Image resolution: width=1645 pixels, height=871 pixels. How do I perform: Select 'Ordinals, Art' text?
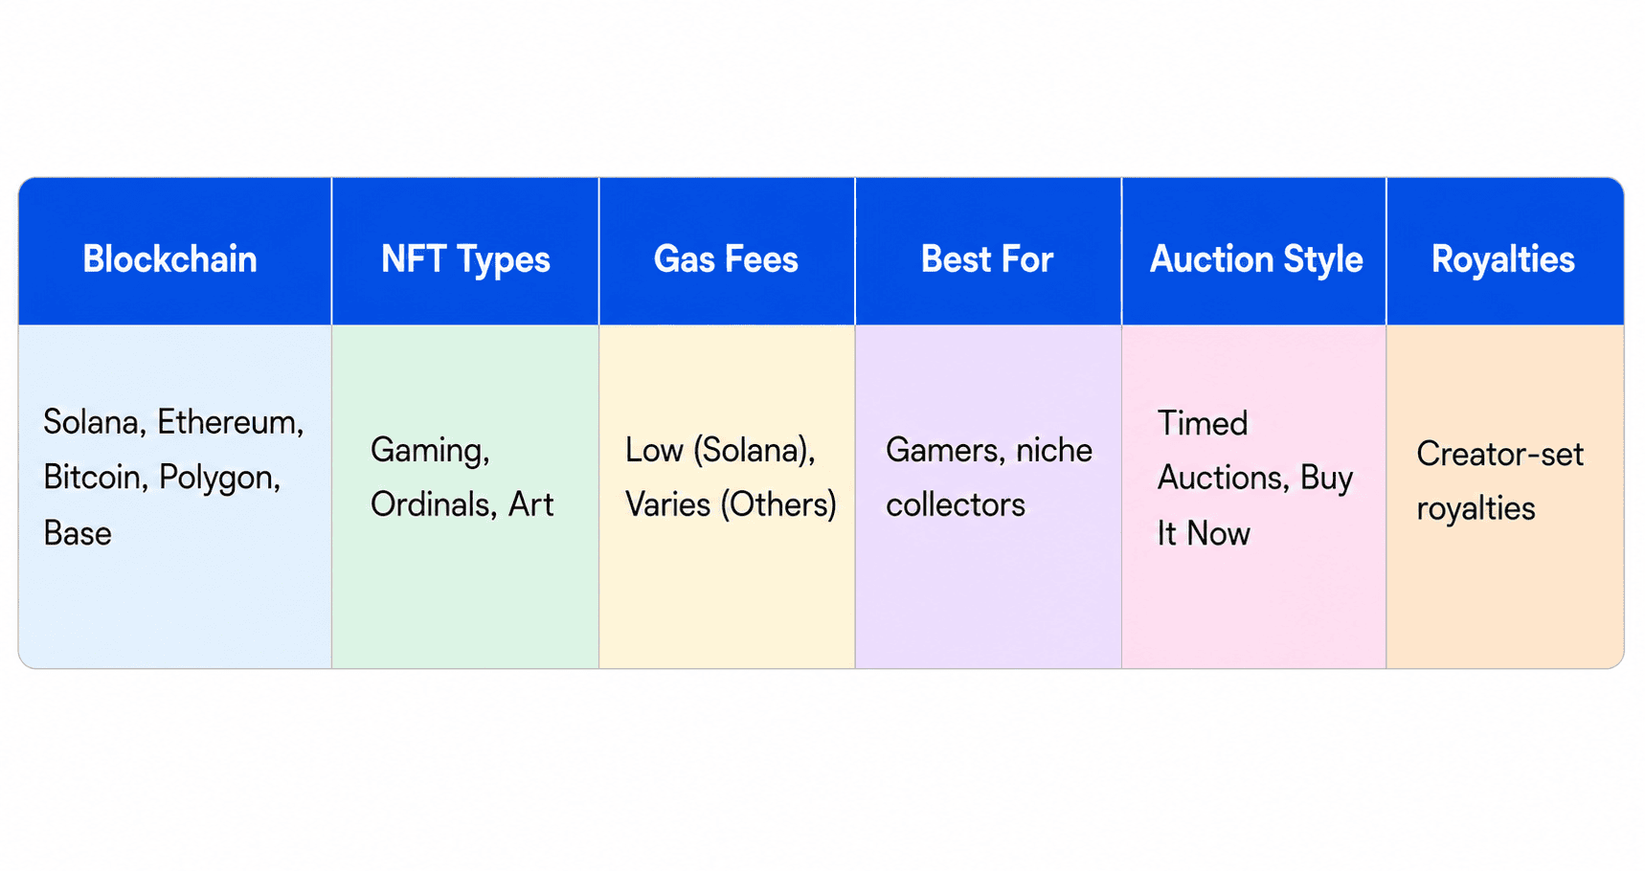click(462, 504)
